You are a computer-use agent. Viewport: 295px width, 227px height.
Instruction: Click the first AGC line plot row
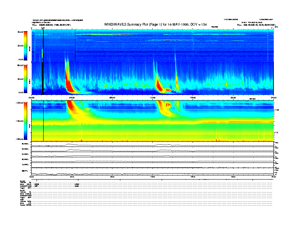click(153, 144)
